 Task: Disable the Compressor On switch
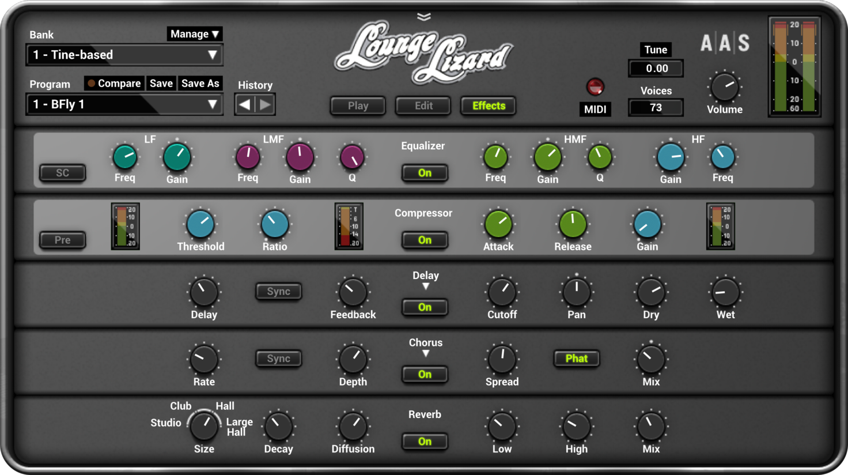click(425, 240)
